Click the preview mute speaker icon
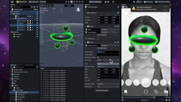This screenshot has width=181, height=102. [122, 100]
